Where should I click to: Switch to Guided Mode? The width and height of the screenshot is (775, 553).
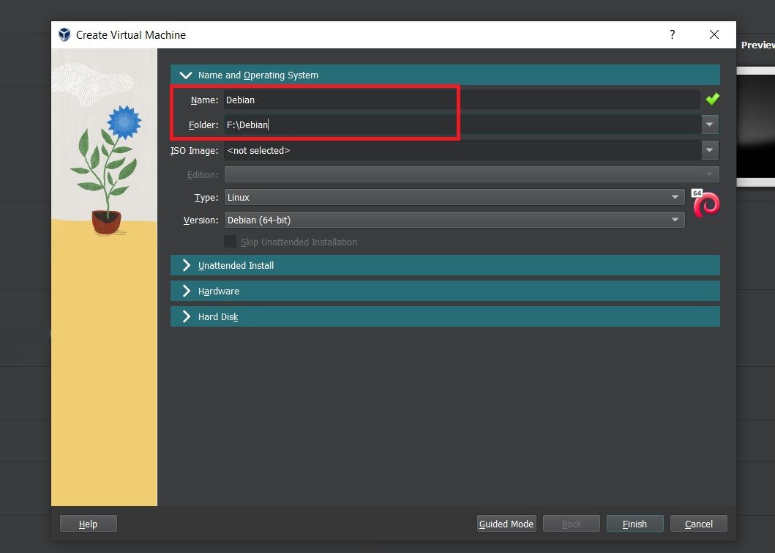506,523
